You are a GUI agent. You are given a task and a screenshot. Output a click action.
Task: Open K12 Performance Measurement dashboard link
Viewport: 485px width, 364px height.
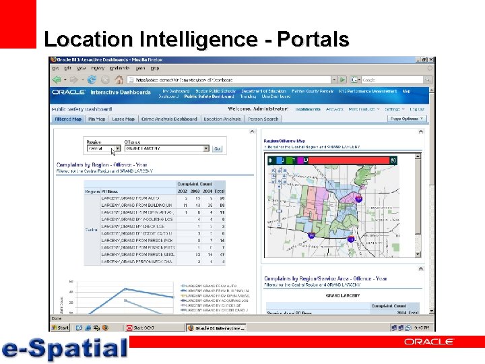368,91
